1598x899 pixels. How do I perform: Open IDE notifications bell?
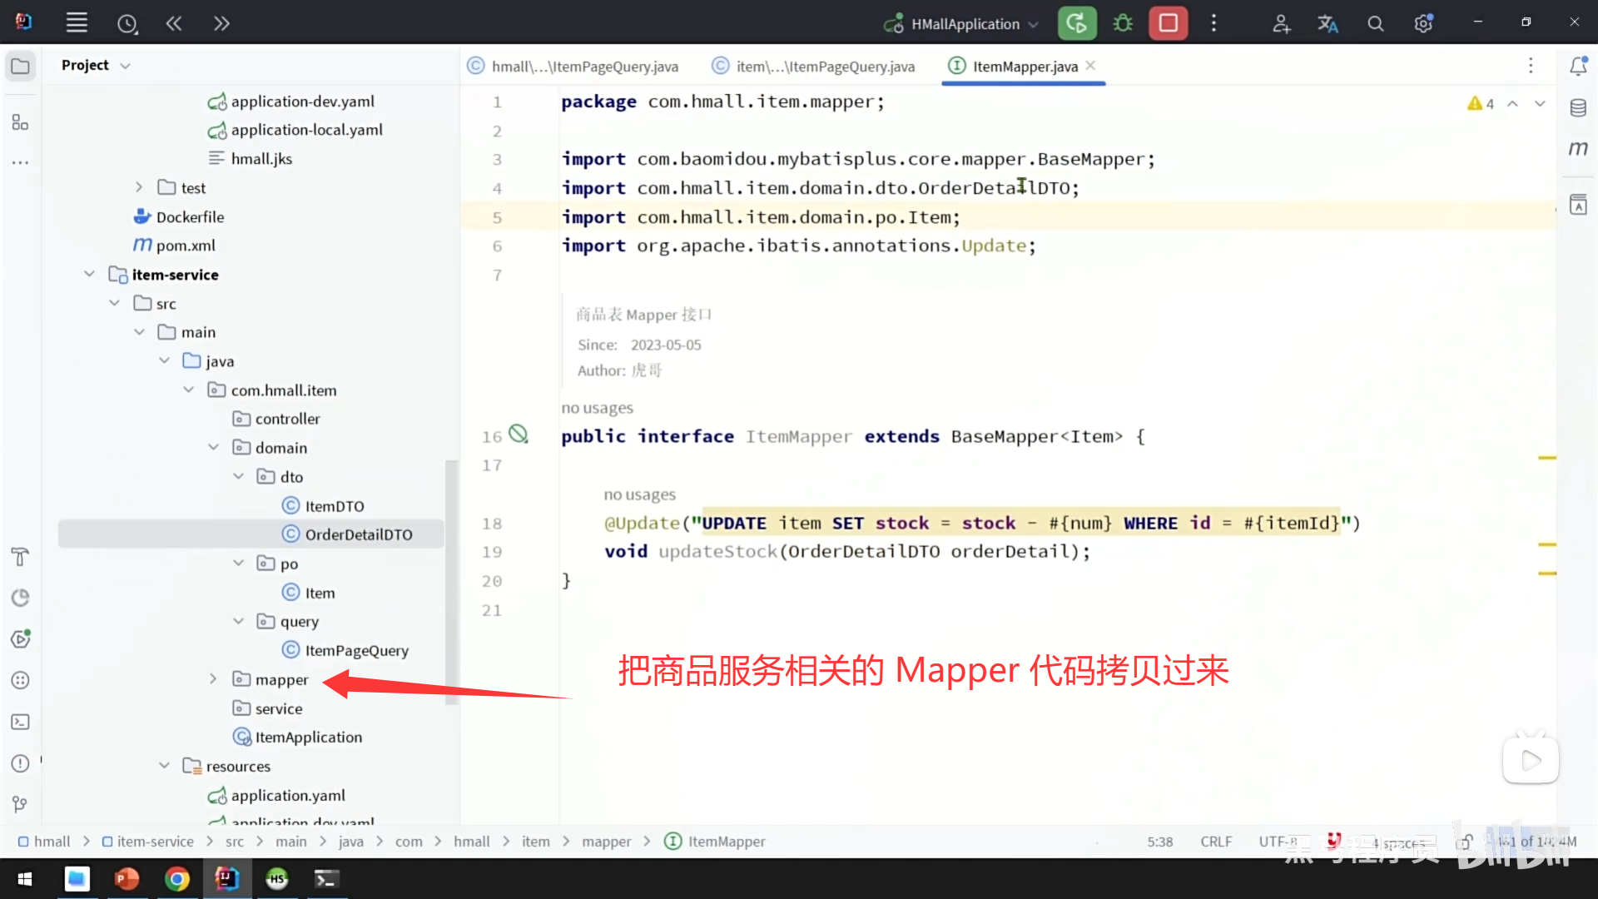[x=1578, y=66]
